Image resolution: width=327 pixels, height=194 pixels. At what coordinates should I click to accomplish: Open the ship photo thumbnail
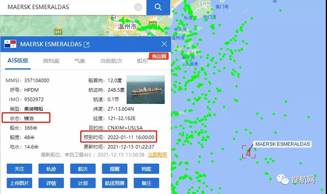tap(146, 90)
